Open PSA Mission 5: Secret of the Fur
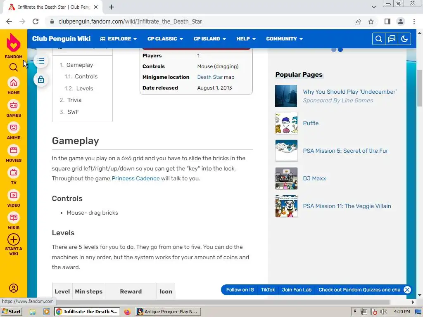This screenshot has width=423, height=317. click(x=345, y=151)
